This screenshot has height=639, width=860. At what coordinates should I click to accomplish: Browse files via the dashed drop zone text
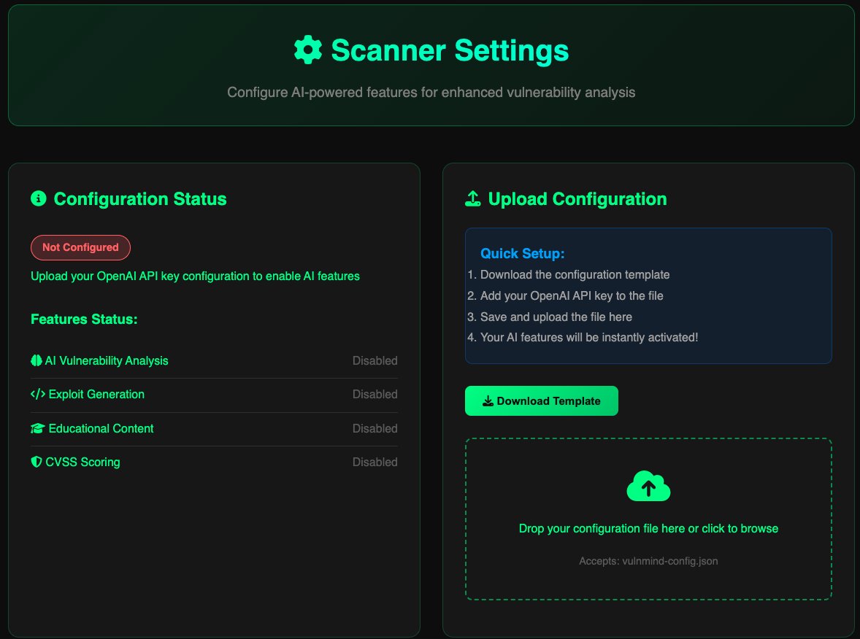[648, 528]
